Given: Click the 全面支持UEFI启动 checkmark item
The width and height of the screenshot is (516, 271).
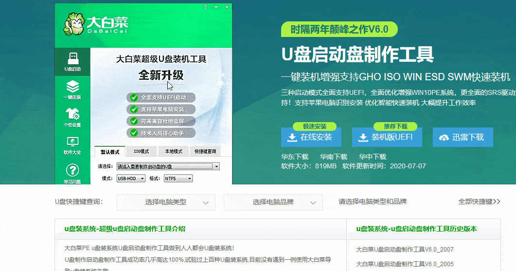Looking at the screenshot, I should click(x=161, y=97).
